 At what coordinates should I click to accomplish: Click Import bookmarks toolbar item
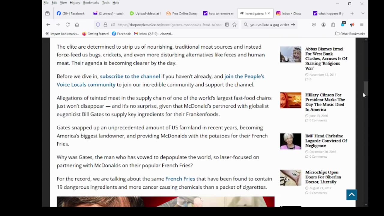(x=62, y=34)
